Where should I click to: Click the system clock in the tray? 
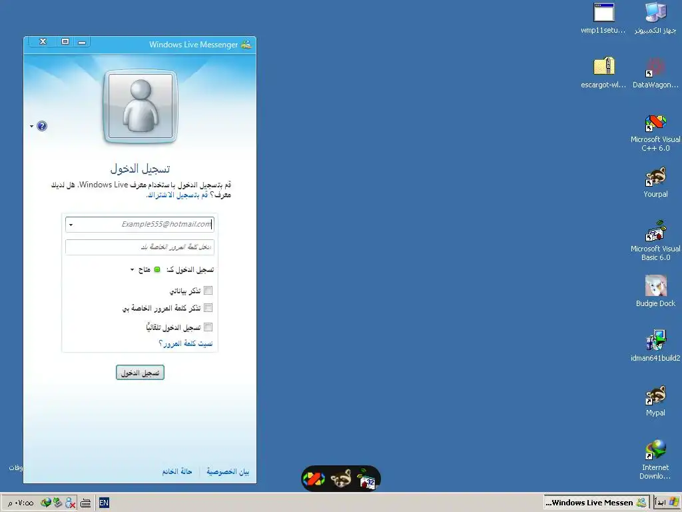(20, 503)
